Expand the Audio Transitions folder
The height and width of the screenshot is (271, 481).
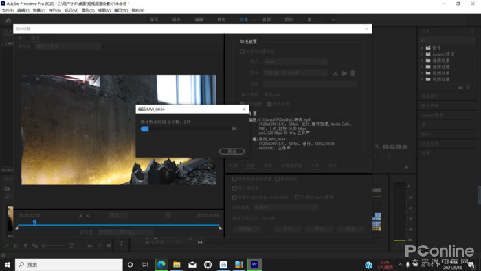(422, 67)
